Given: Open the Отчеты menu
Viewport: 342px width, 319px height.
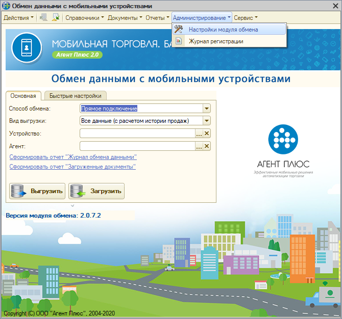Looking at the screenshot, I should [x=157, y=18].
